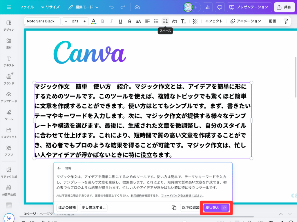
Task: Click the copy style paint roller icon
Action: click(286, 21)
